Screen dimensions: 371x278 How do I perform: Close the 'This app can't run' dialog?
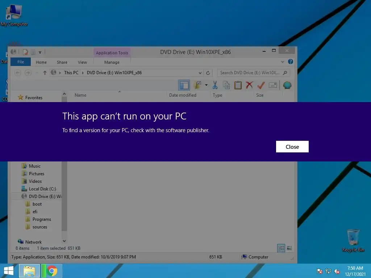tap(292, 147)
